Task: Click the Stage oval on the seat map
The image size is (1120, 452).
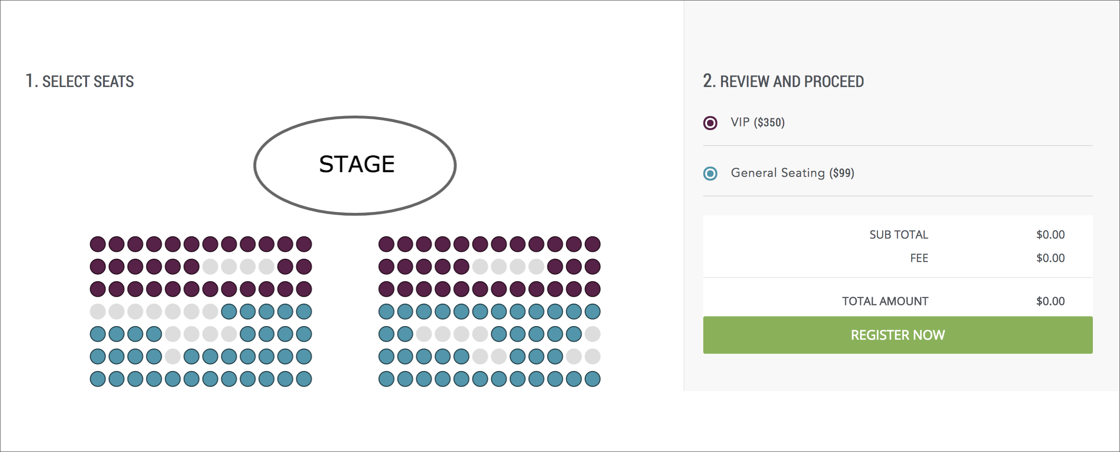Action: [355, 166]
